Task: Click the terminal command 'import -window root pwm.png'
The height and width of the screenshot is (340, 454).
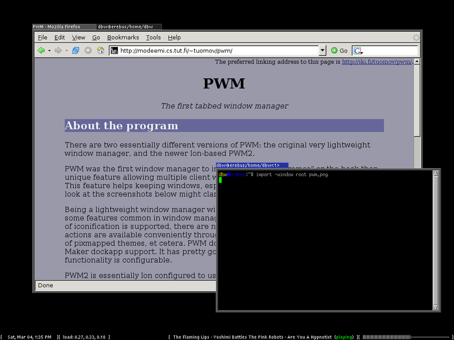Action: (x=292, y=175)
